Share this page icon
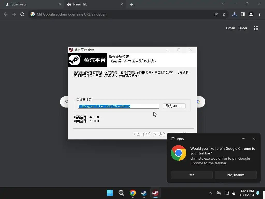 click(216, 15)
